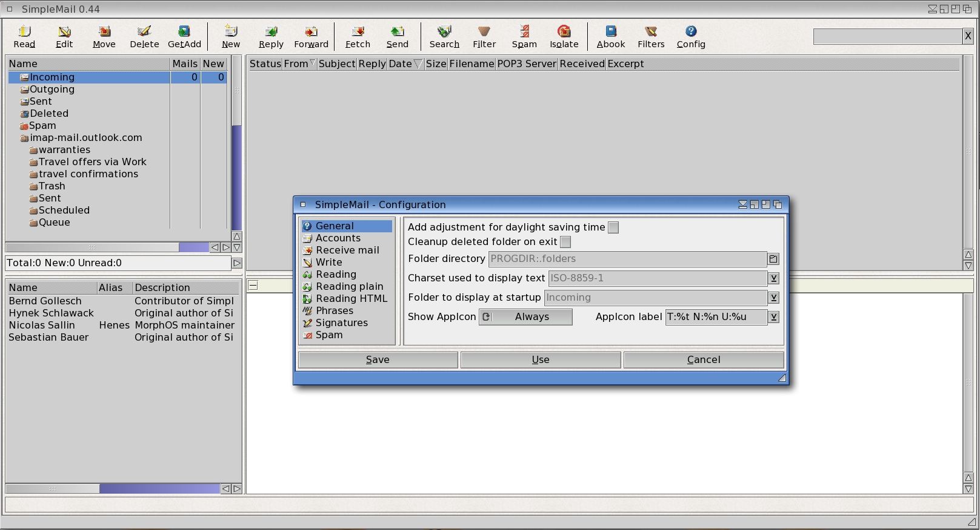The width and height of the screenshot is (980, 530).
Task: Click the Send toolbar icon
Action: click(x=398, y=36)
